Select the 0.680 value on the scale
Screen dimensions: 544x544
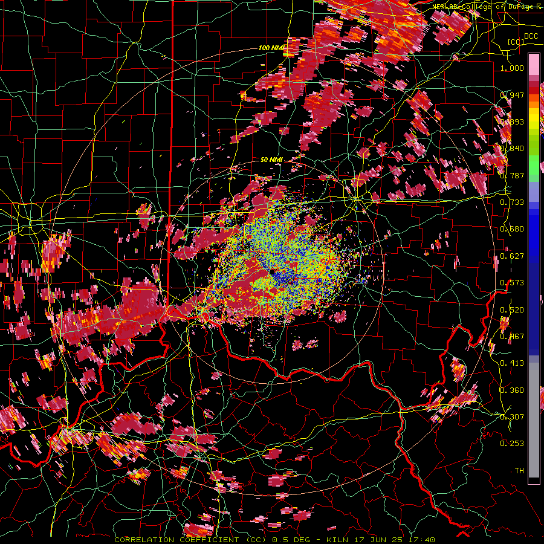(x=512, y=229)
